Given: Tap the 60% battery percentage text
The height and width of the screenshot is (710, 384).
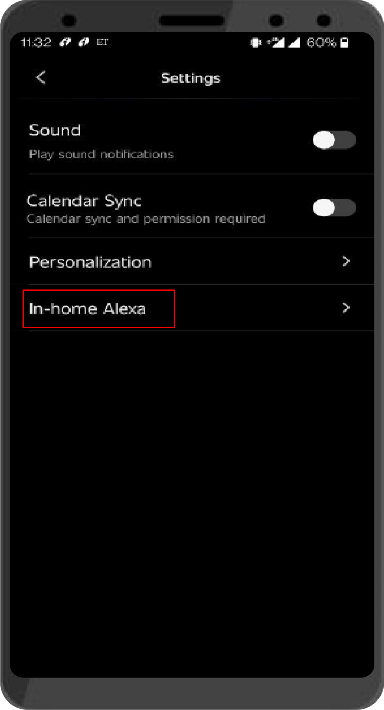Looking at the screenshot, I should click(321, 42).
